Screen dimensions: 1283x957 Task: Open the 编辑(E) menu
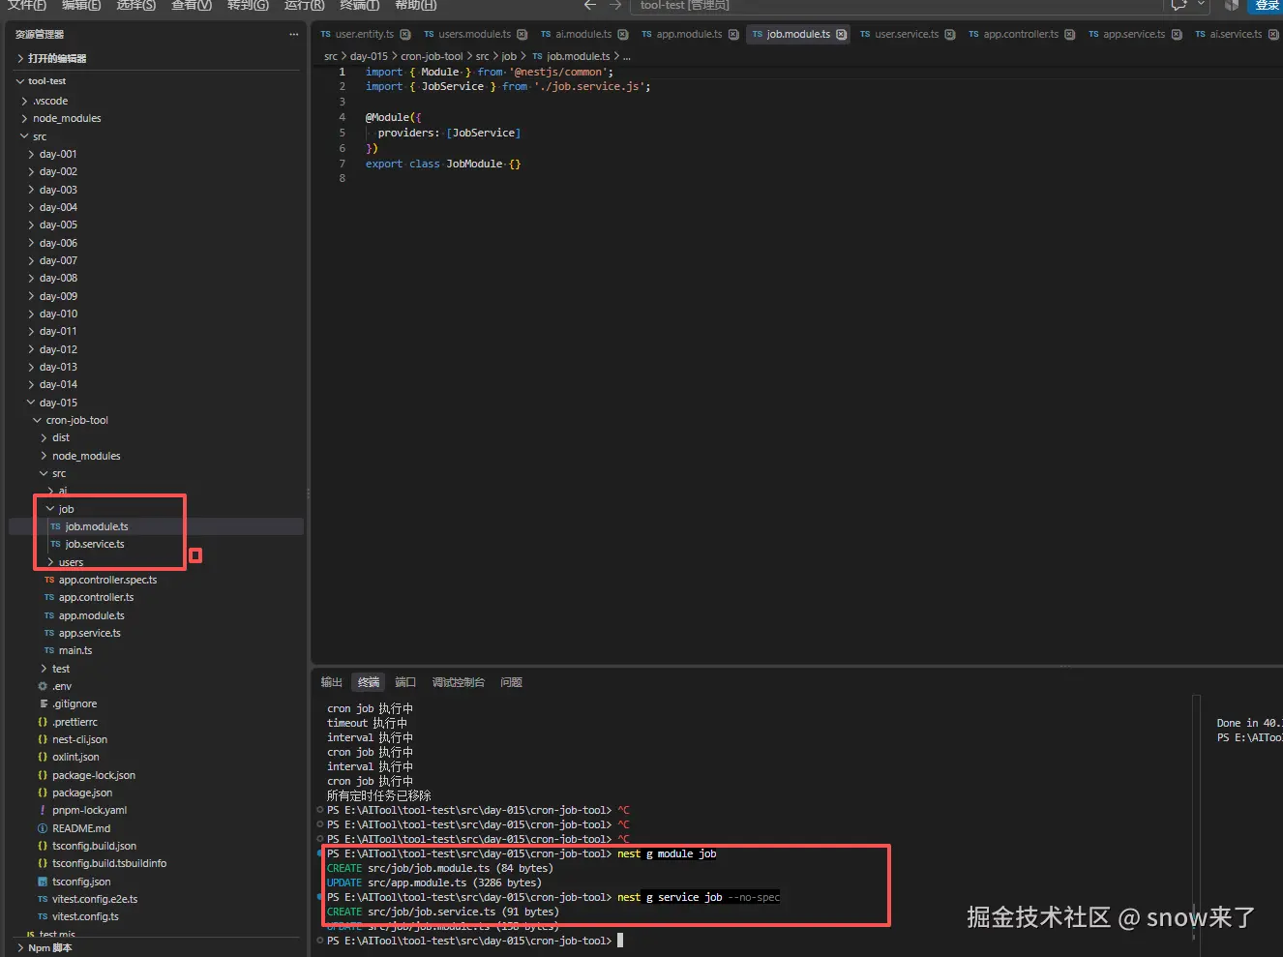[81, 6]
